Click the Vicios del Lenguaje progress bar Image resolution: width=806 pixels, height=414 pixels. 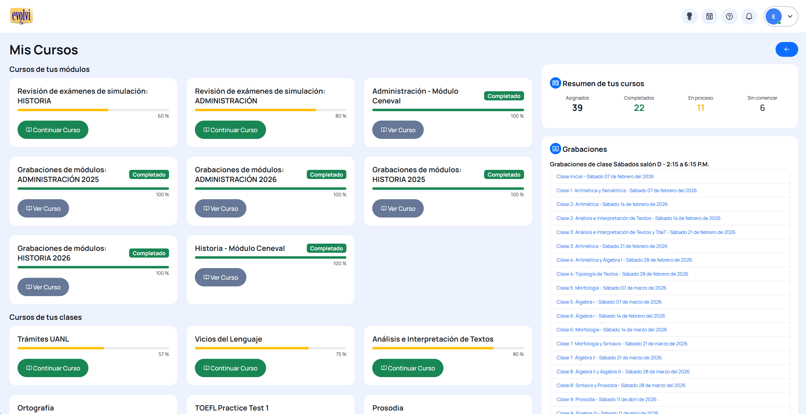click(x=271, y=348)
